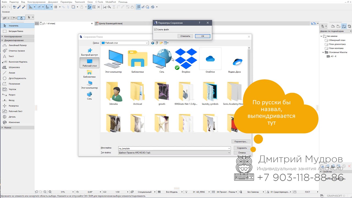Viewport: 352px width, 198px height.
Task: Select the Развертка interior elevation tool
Action: [17, 106]
